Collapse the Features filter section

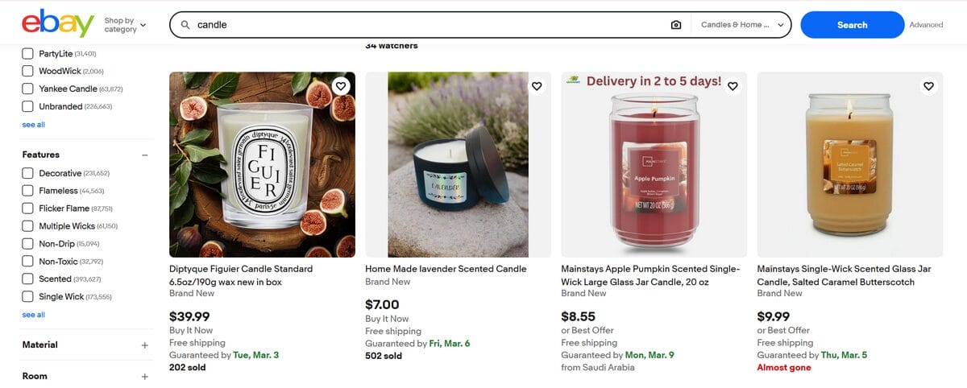click(145, 155)
